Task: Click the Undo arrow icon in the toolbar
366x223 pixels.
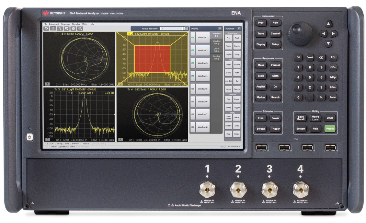Action: pos(47,29)
